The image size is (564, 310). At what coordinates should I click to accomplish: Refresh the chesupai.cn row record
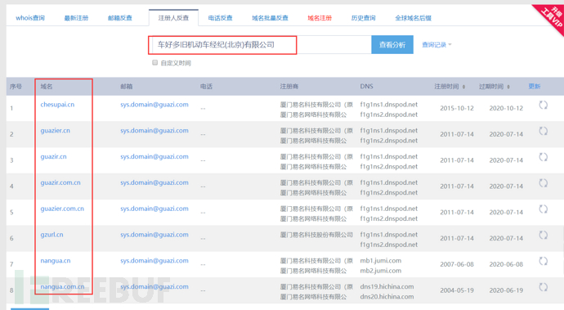pyautogui.click(x=543, y=106)
